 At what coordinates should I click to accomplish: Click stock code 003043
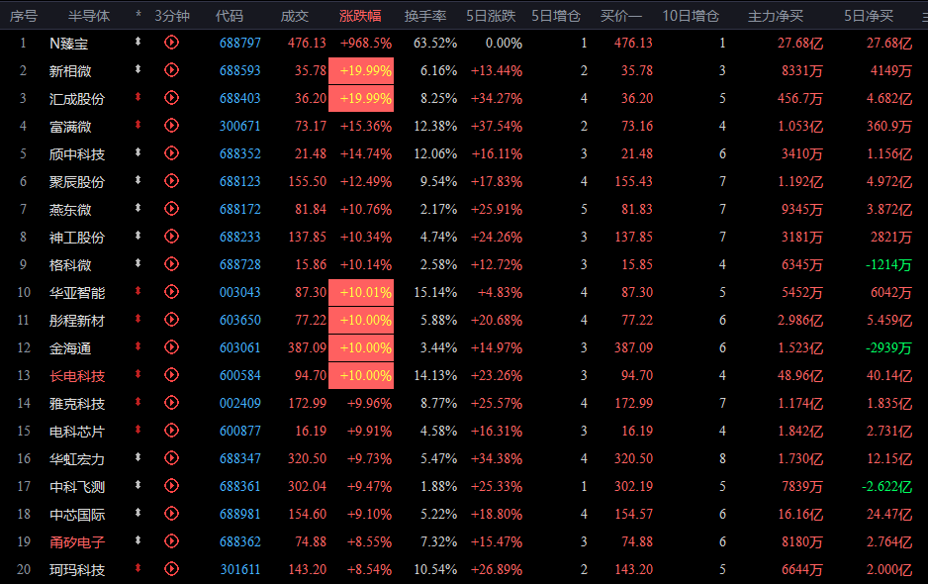tap(239, 293)
